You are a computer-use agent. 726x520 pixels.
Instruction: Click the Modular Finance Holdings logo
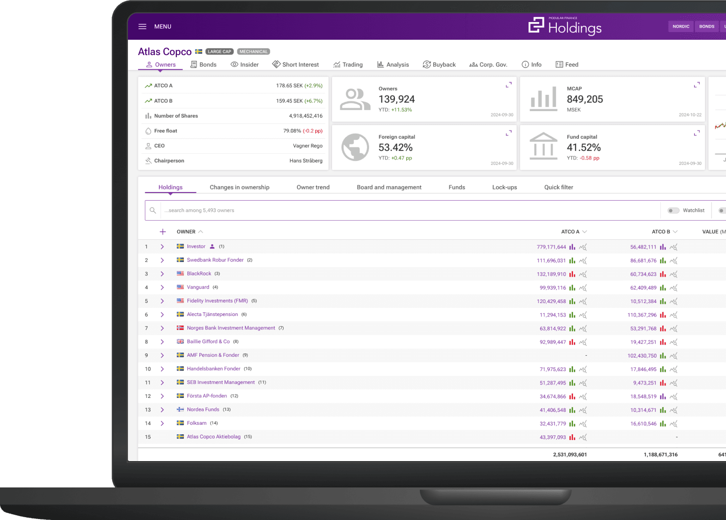tap(565, 25)
